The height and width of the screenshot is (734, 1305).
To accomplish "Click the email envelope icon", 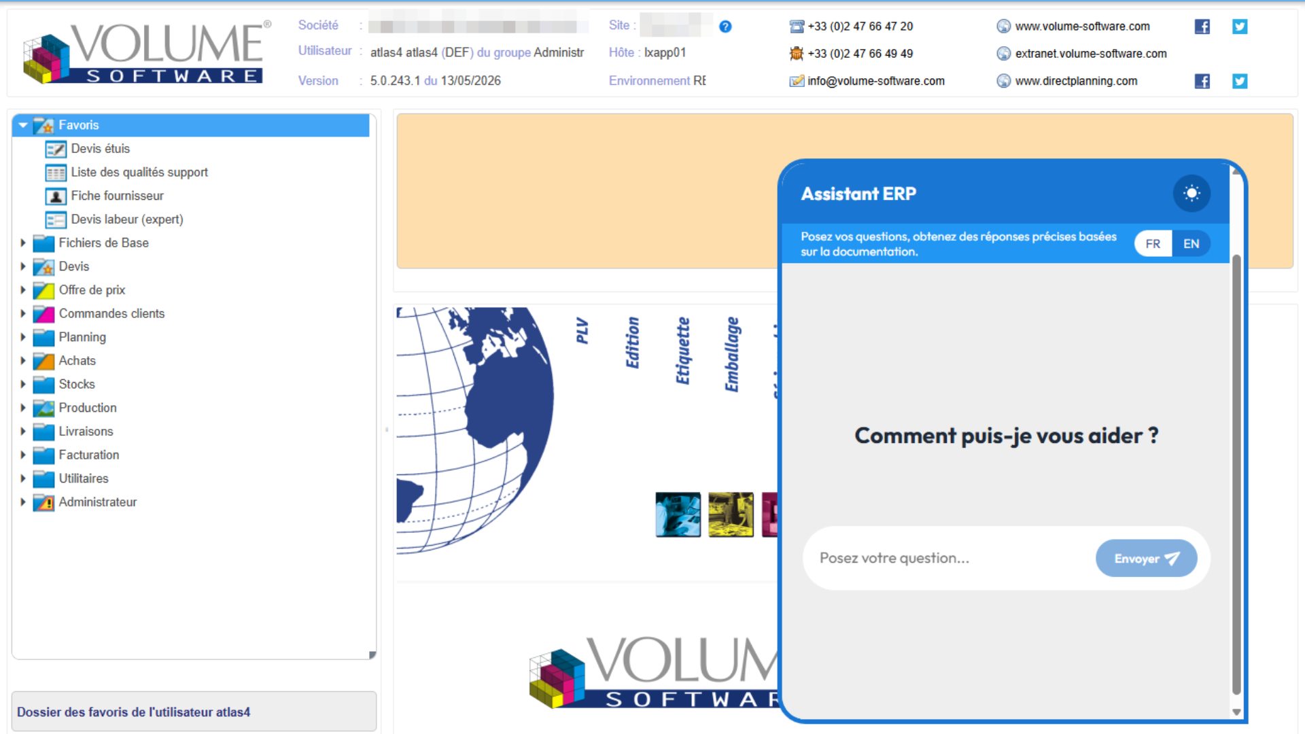I will (797, 81).
